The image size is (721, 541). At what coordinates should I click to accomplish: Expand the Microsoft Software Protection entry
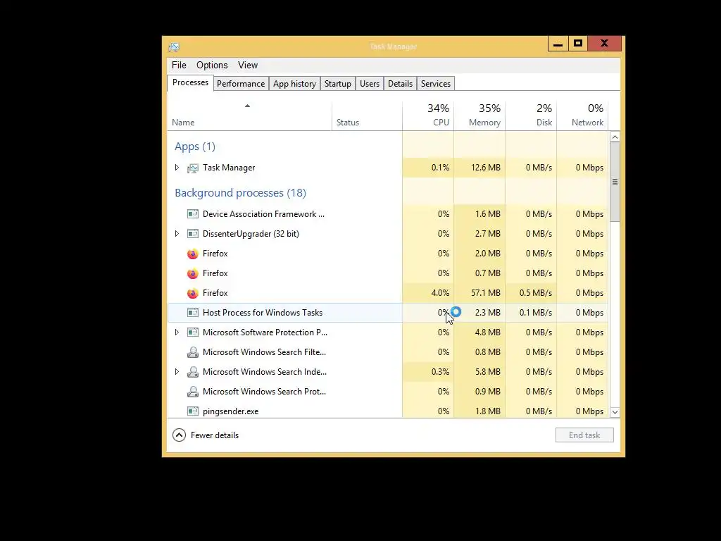[177, 332]
